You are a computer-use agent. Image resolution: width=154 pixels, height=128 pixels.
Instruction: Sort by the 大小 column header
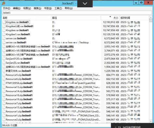point(110,18)
